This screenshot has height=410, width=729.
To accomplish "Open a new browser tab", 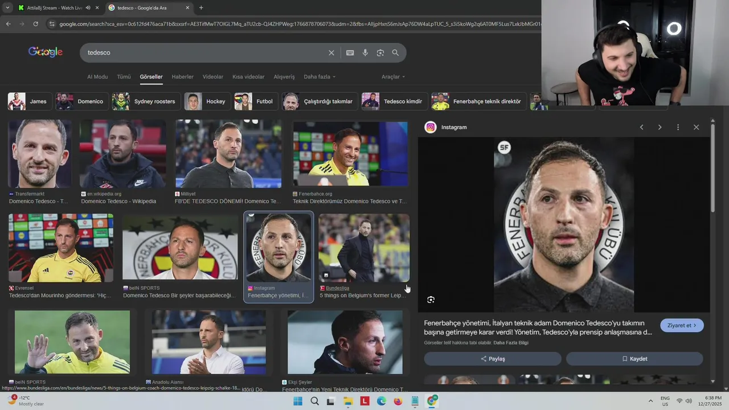I will pyautogui.click(x=201, y=7).
